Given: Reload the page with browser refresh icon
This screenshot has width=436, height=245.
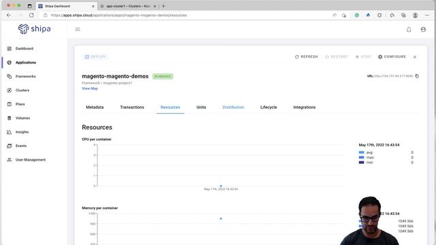Looking at the screenshot, I should tap(31, 15).
